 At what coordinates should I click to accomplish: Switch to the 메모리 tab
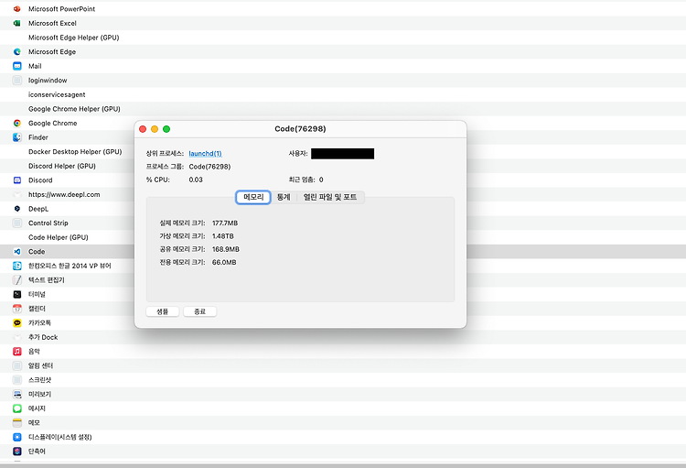[x=253, y=197]
